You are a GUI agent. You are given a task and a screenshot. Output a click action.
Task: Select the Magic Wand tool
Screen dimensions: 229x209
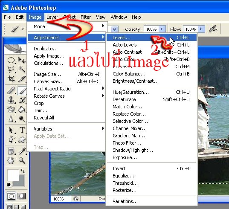pos(22,69)
